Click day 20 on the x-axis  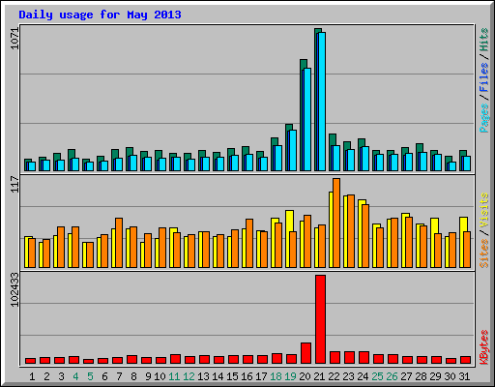(305, 376)
